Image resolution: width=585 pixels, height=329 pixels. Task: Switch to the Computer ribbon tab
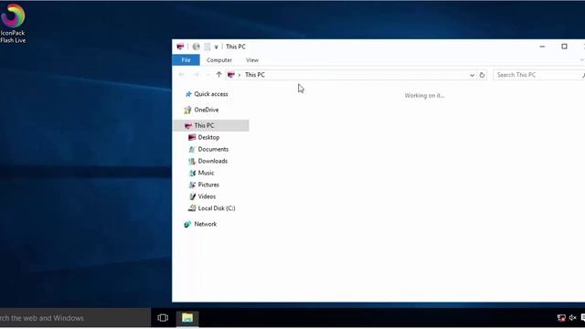click(x=219, y=60)
